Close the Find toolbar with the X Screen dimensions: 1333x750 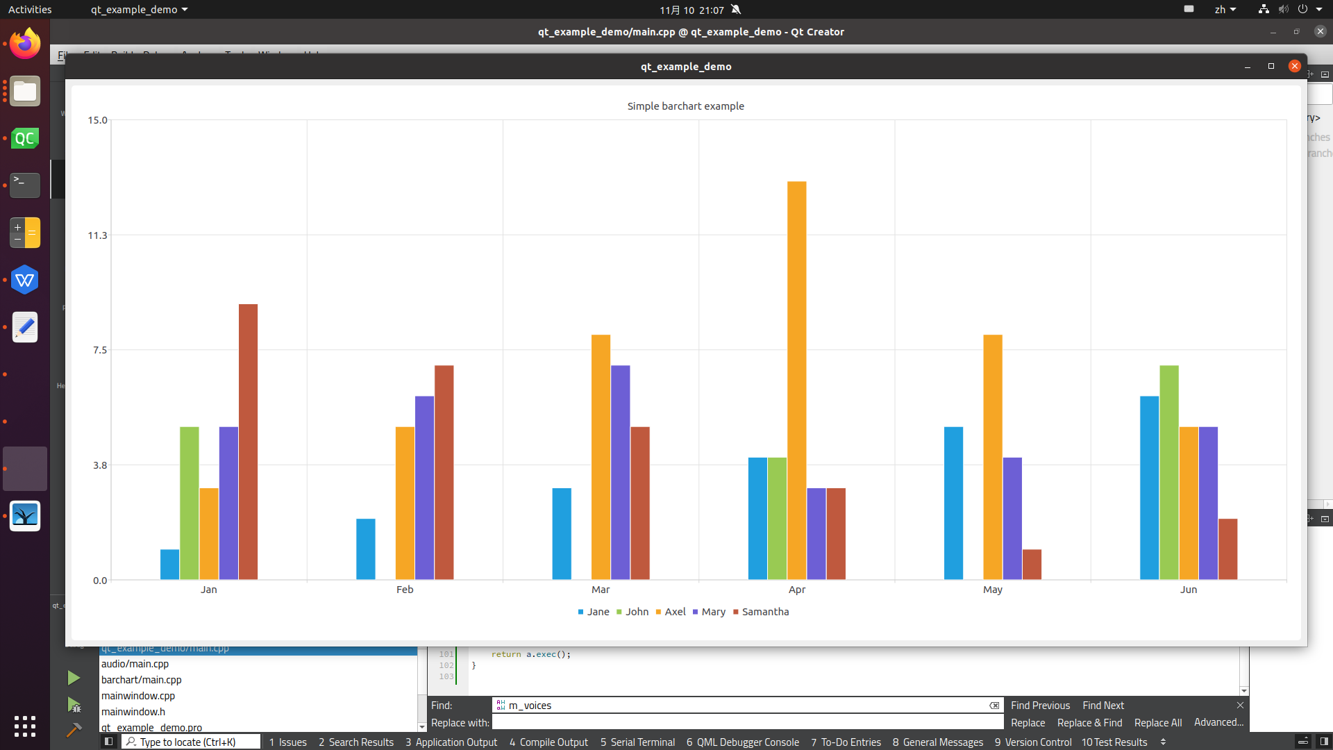pos(1240,705)
